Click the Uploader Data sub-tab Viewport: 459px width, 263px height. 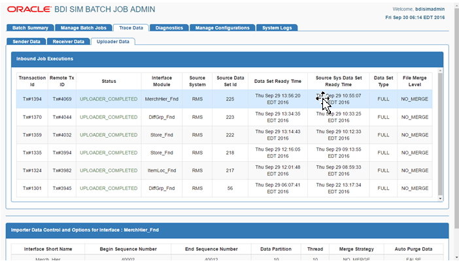tap(112, 42)
